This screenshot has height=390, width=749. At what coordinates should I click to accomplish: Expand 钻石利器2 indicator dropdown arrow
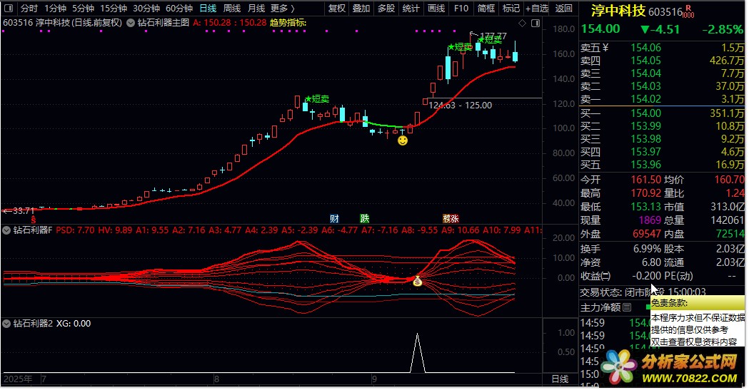tap(6, 324)
